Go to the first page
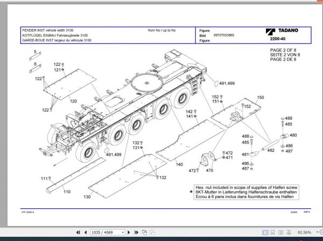 click(x=78, y=232)
